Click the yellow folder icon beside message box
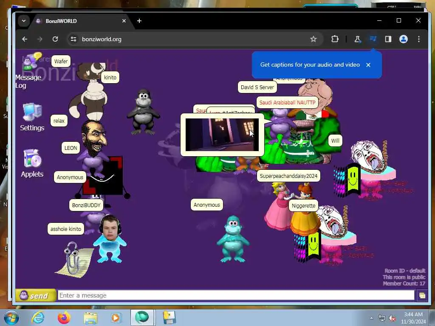The image size is (435, 326). pyautogui.click(x=422, y=295)
